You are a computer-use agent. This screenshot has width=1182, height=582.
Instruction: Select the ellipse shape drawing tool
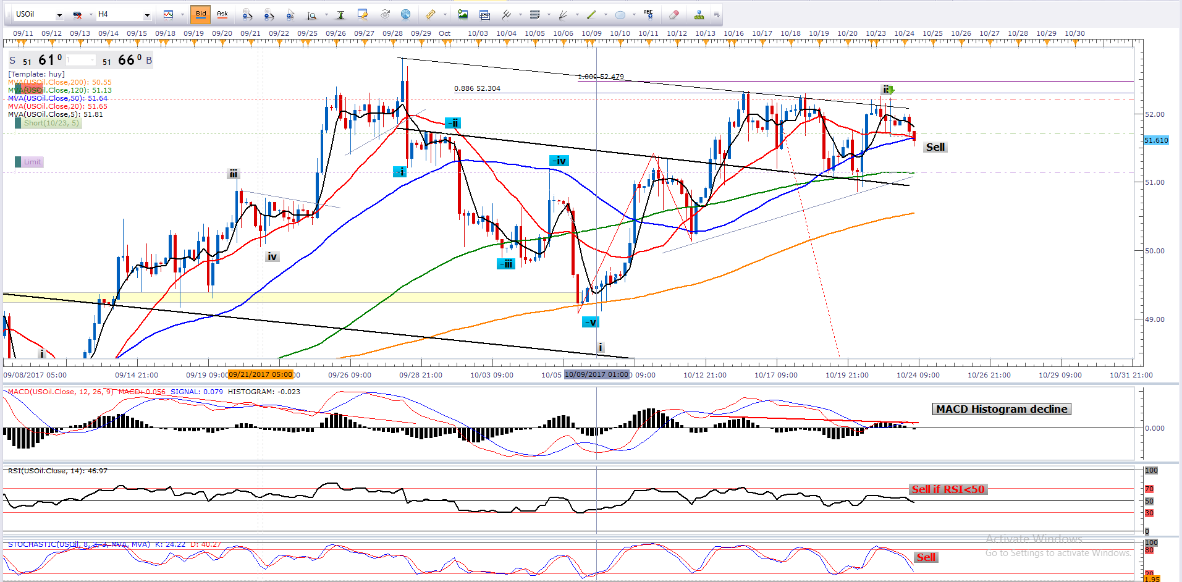tap(620, 15)
